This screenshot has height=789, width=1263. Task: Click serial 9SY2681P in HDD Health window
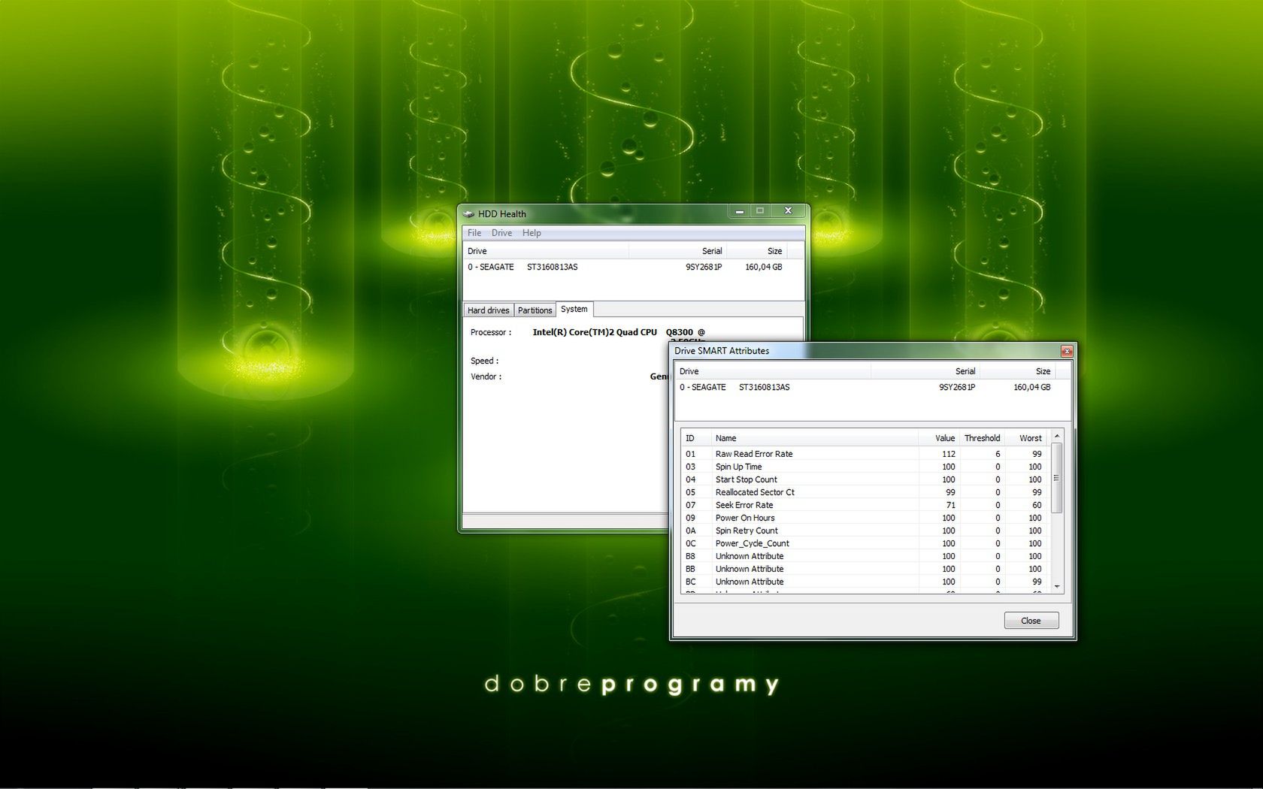point(704,267)
